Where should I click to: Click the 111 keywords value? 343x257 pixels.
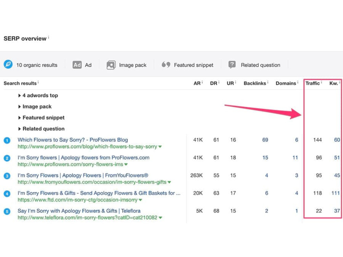(x=335, y=193)
